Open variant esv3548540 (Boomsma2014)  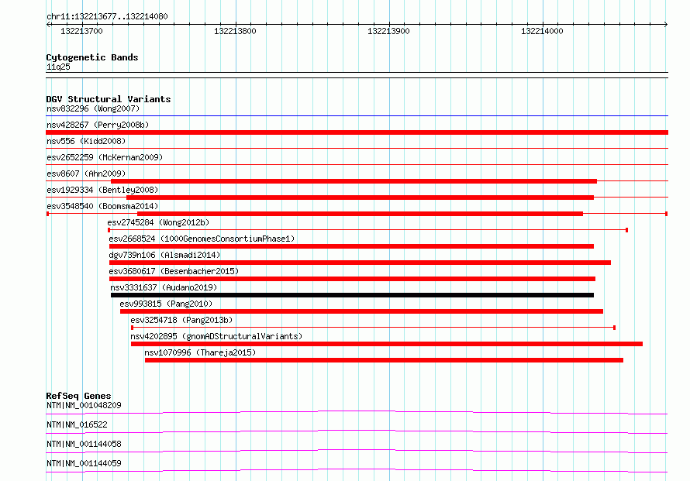click(x=102, y=206)
